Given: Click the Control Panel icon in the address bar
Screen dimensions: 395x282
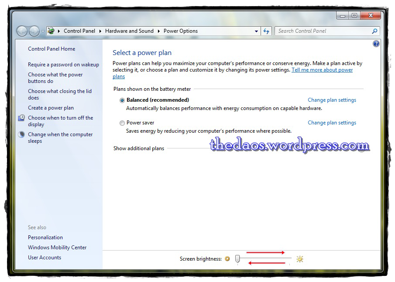Looking at the screenshot, I should pyautogui.click(x=51, y=31).
